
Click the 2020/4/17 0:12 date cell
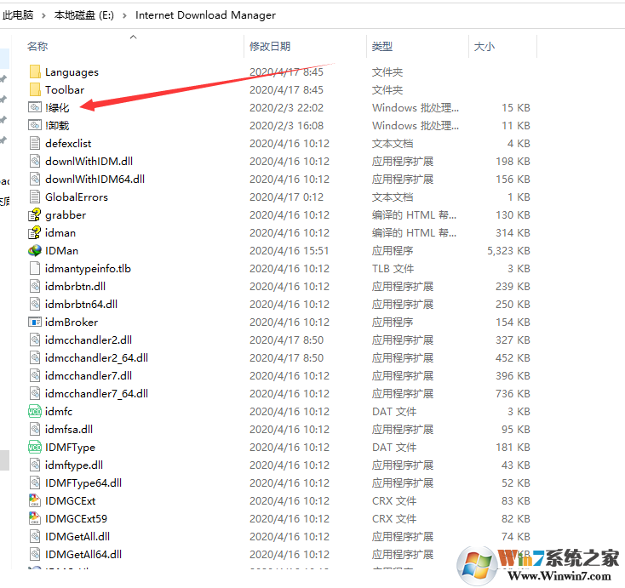click(x=286, y=197)
